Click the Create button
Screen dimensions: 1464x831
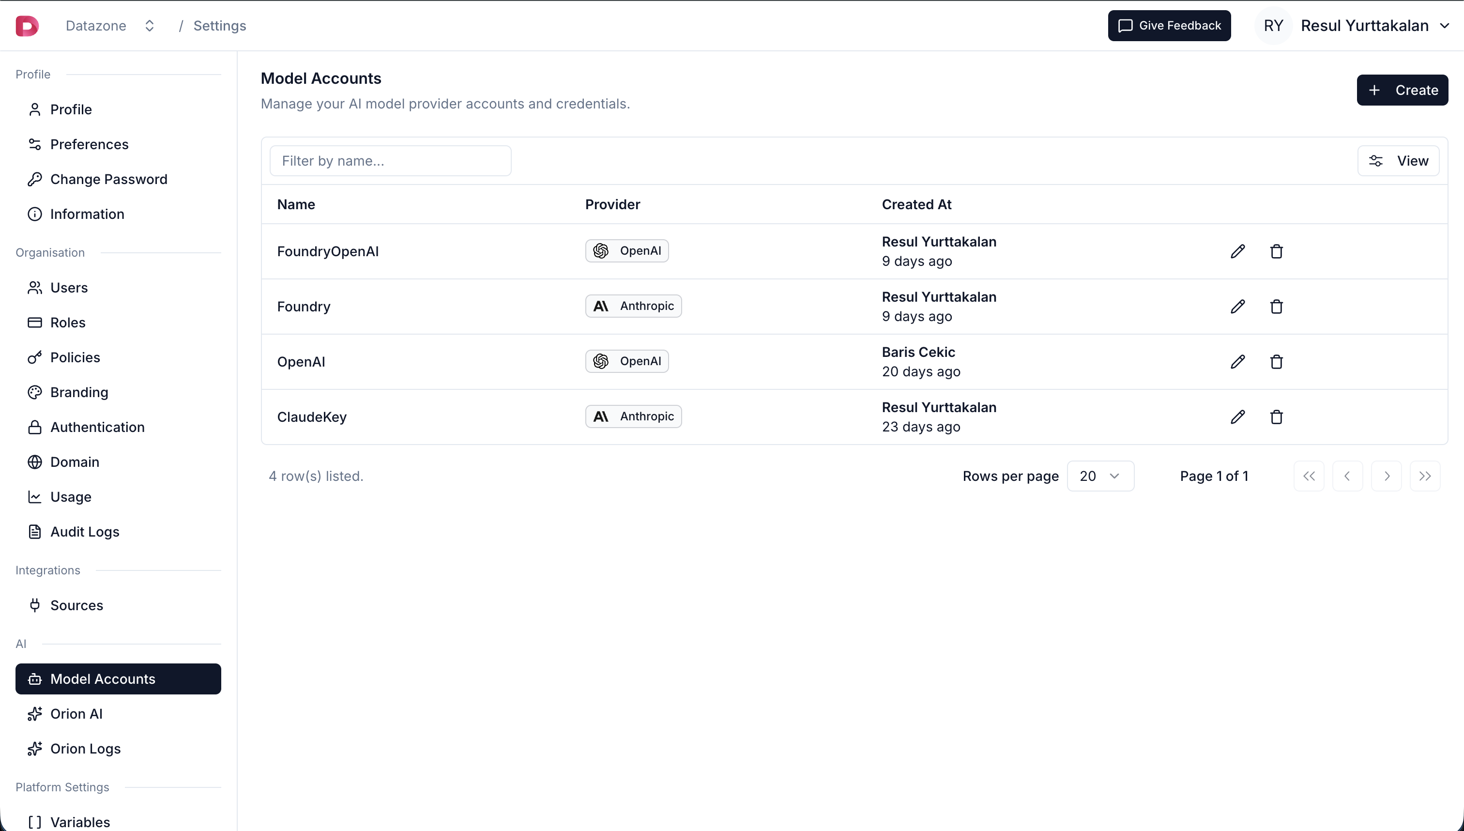click(1403, 90)
